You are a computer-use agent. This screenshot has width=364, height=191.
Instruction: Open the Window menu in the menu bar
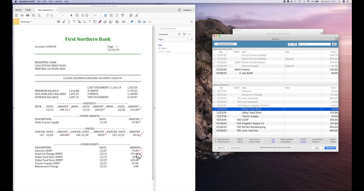[x=59, y=2]
